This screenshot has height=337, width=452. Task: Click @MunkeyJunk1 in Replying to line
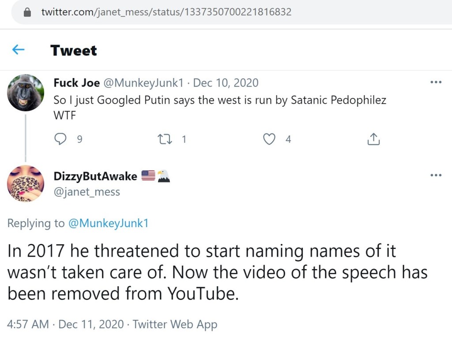(x=108, y=223)
